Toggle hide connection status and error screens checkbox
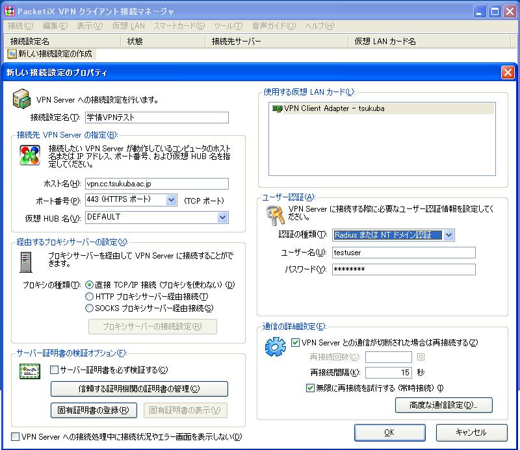Screen dimensions: 520x450 point(15,437)
